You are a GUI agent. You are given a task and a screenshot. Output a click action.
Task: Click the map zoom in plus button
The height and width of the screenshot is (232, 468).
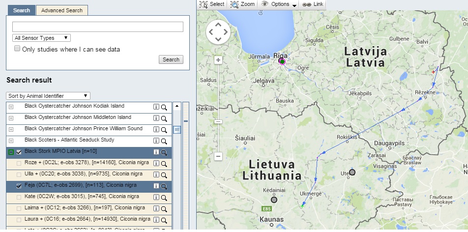[x=218, y=60]
